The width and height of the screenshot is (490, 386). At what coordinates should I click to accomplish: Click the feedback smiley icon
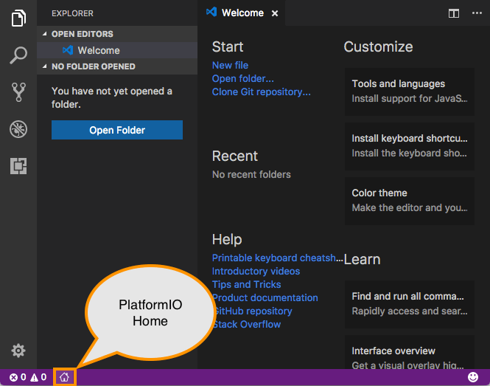pyautogui.click(x=473, y=377)
